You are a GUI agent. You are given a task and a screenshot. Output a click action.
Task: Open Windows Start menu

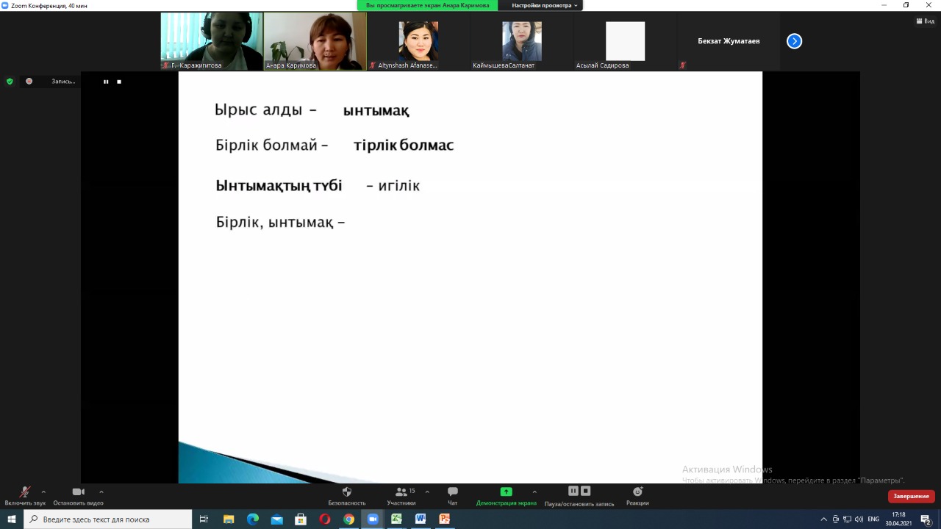tap(12, 519)
